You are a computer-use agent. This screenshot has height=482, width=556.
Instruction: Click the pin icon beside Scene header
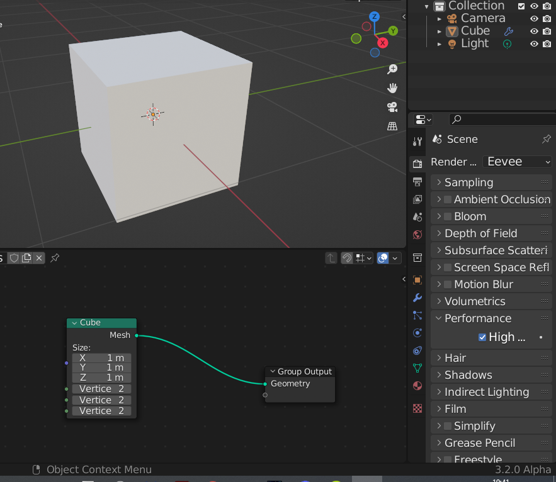[x=547, y=139]
